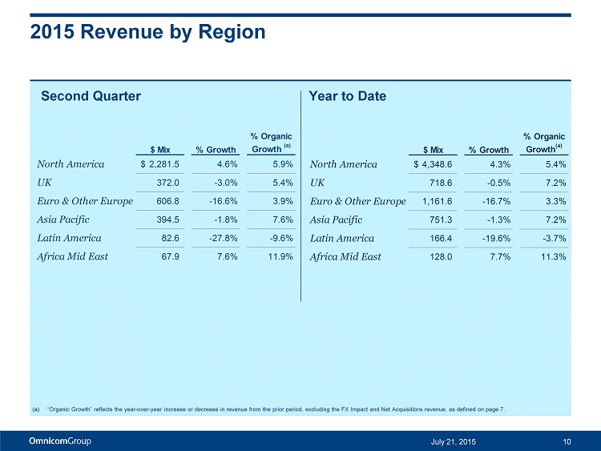
Task: Click the '2015 Revenue by Region' slide title
Action: click(147, 32)
